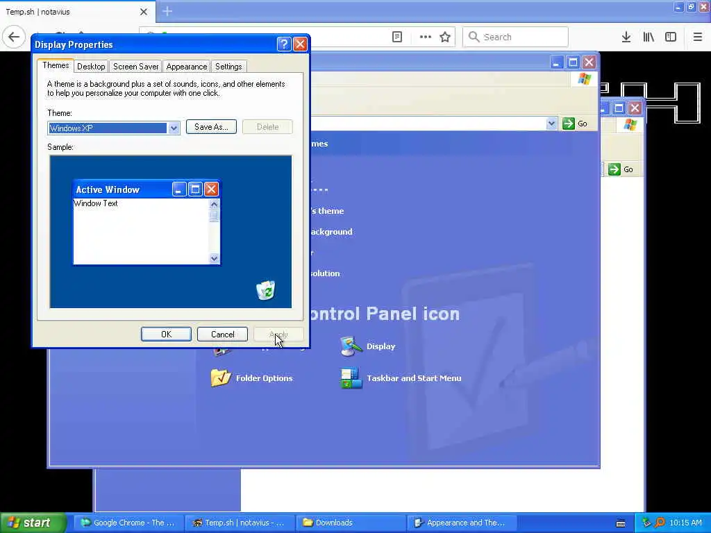Expand address bar dropdown in Appearance and Themes window

point(551,124)
